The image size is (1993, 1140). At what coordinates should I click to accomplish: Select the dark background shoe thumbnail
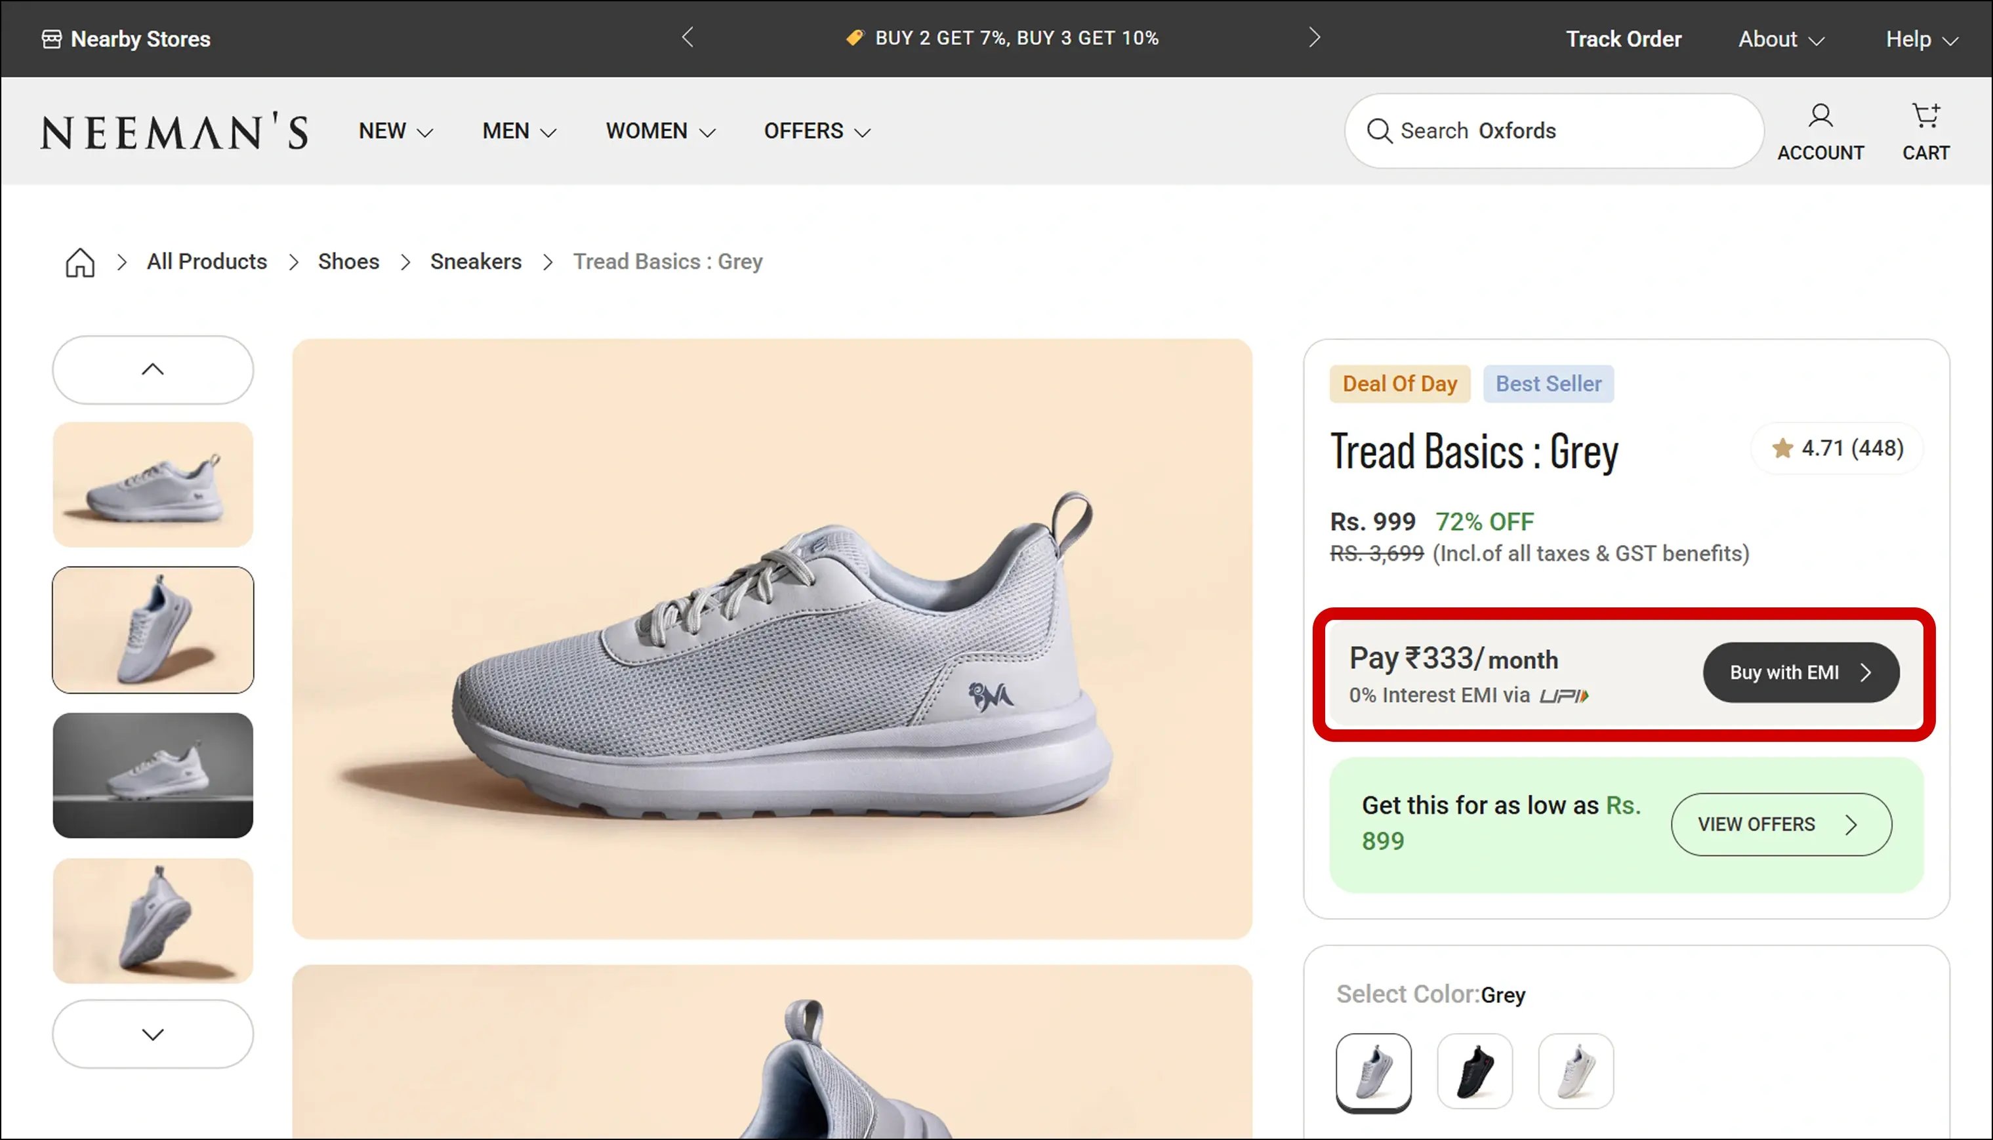(x=153, y=775)
